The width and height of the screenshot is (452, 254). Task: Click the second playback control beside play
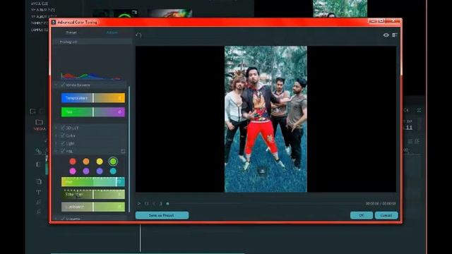point(146,204)
